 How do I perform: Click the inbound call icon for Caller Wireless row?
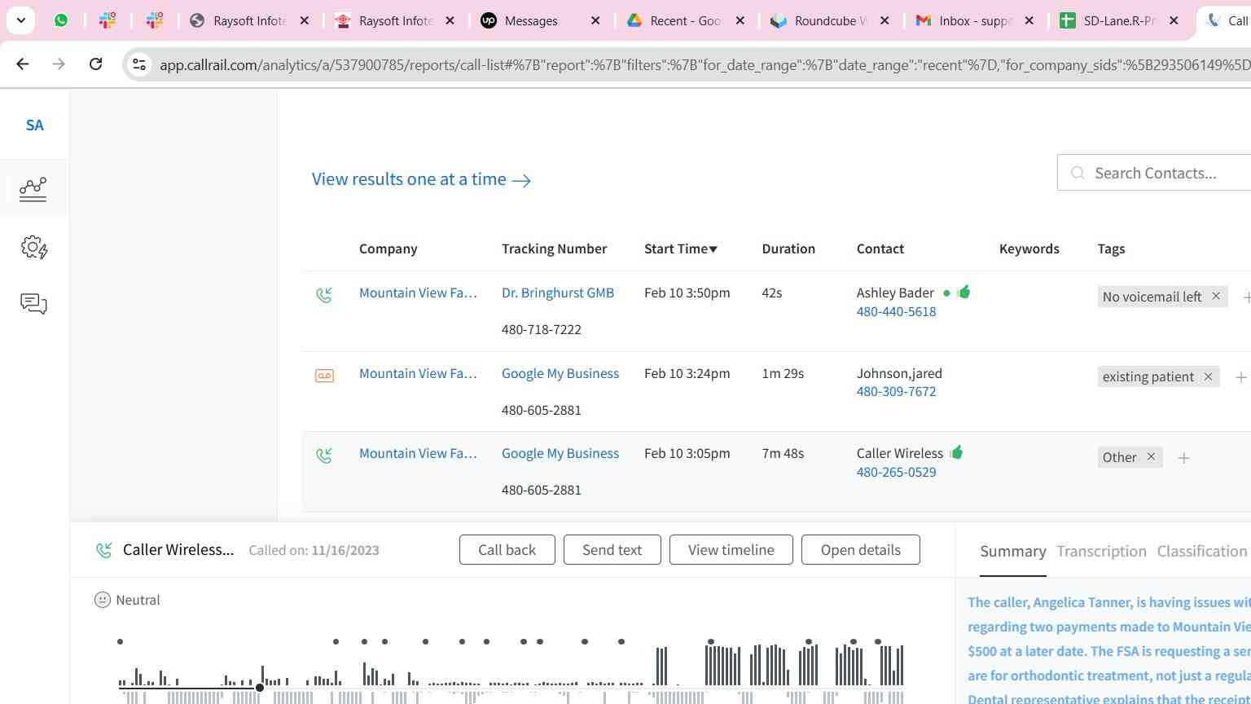(x=324, y=455)
